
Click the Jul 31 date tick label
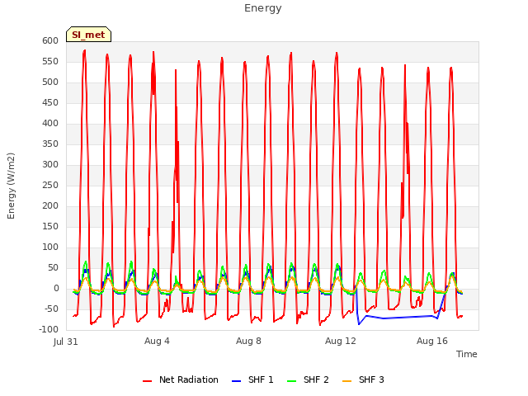pos(66,342)
